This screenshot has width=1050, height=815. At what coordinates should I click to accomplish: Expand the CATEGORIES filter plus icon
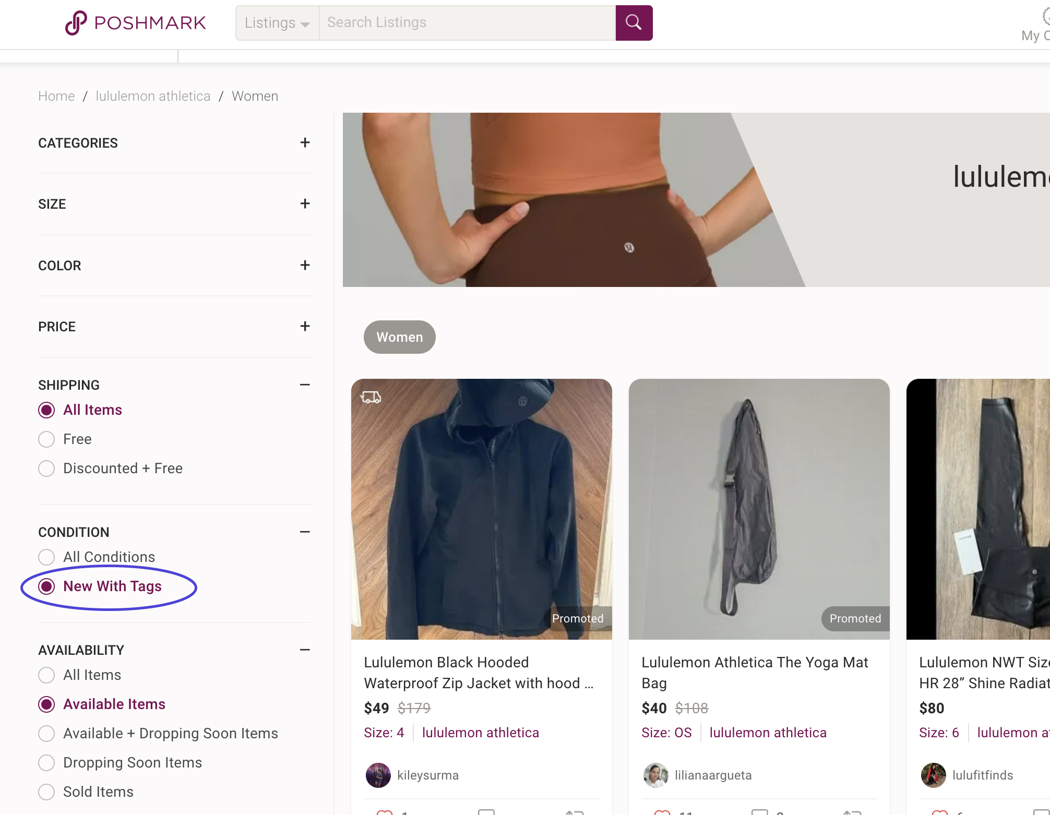coord(305,142)
